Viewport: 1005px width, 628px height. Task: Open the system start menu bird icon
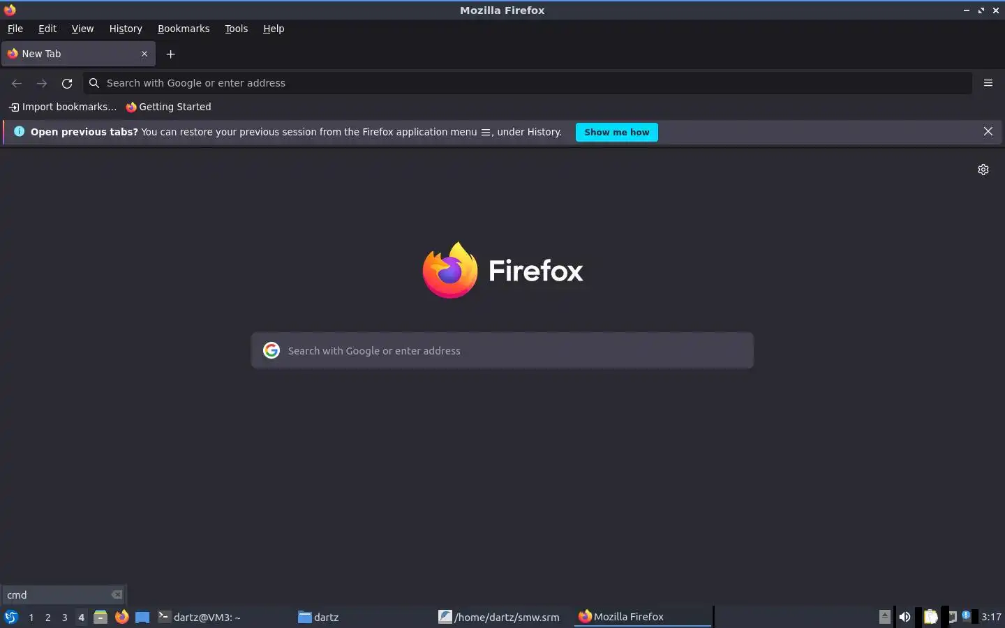(10, 617)
